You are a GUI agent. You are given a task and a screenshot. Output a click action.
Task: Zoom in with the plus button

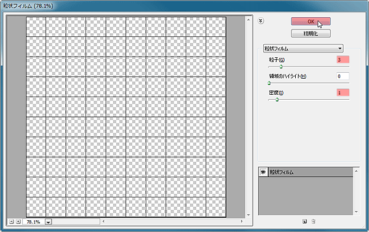point(18,222)
